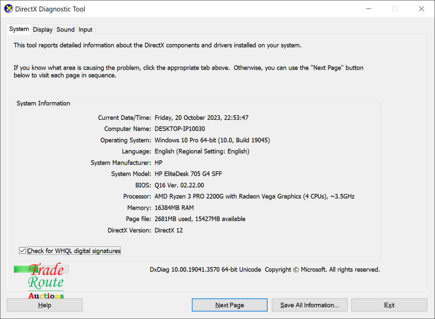
Task: Click the green progress bar
Action: click(20, 269)
